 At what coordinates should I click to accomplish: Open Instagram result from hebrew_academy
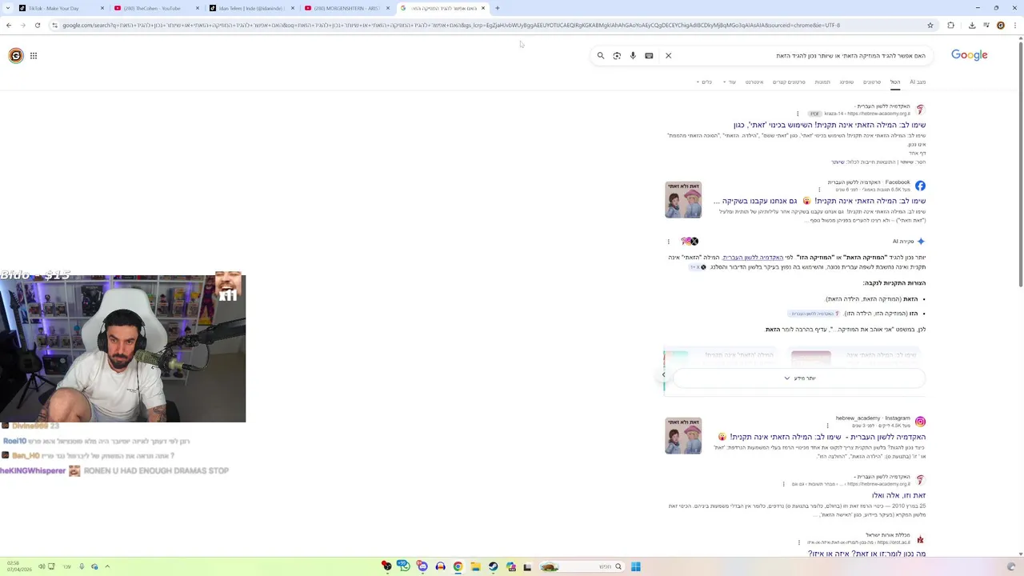[822, 437]
